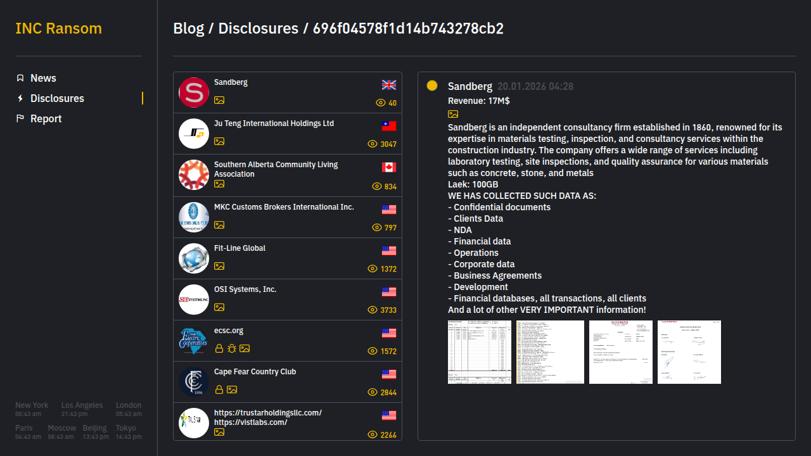Open the first spreadsheet thumbnail preview
The image size is (811, 456).
tap(480, 352)
